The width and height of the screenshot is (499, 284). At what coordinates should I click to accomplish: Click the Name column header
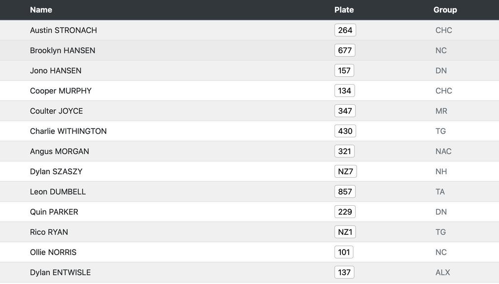(x=41, y=10)
